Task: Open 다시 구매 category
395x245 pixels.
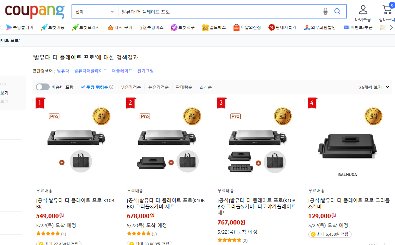Action: click(120, 27)
